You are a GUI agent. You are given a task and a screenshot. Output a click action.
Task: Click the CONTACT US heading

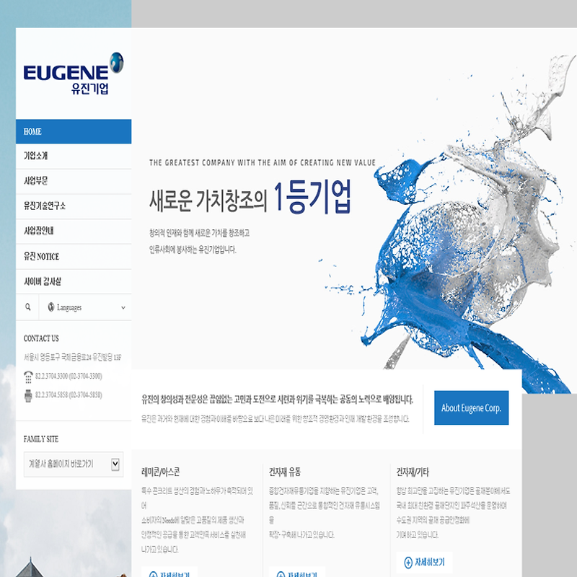point(41,338)
